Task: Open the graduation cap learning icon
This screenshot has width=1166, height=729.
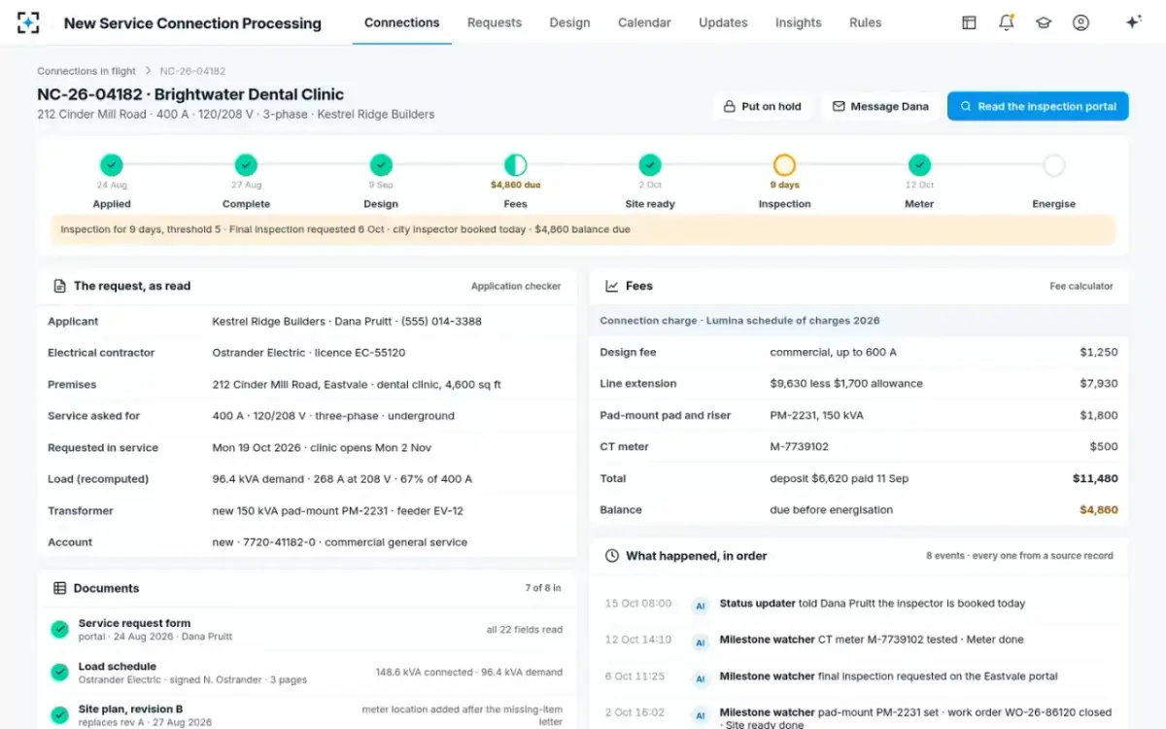Action: pos(1044,22)
